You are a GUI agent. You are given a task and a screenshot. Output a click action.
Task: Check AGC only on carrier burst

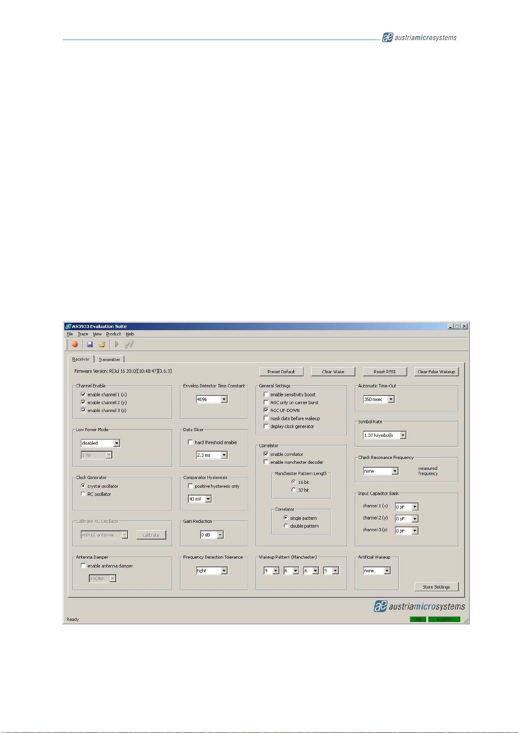click(x=266, y=402)
